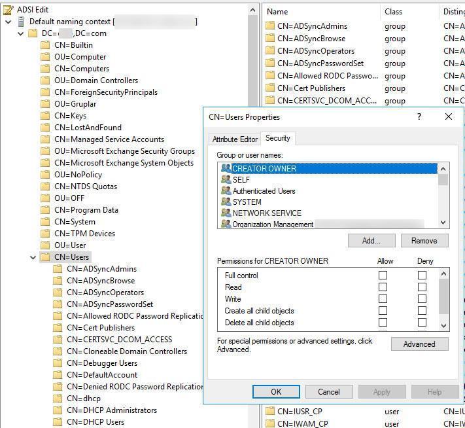465x428 pixels.
Task: Select the Security tab
Action: pos(277,139)
